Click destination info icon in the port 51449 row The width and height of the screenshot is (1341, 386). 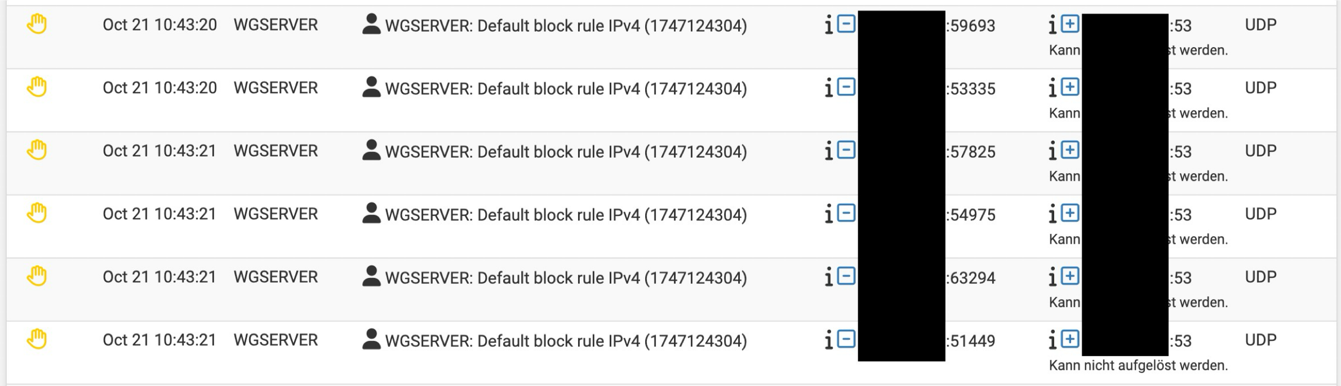tap(1052, 340)
